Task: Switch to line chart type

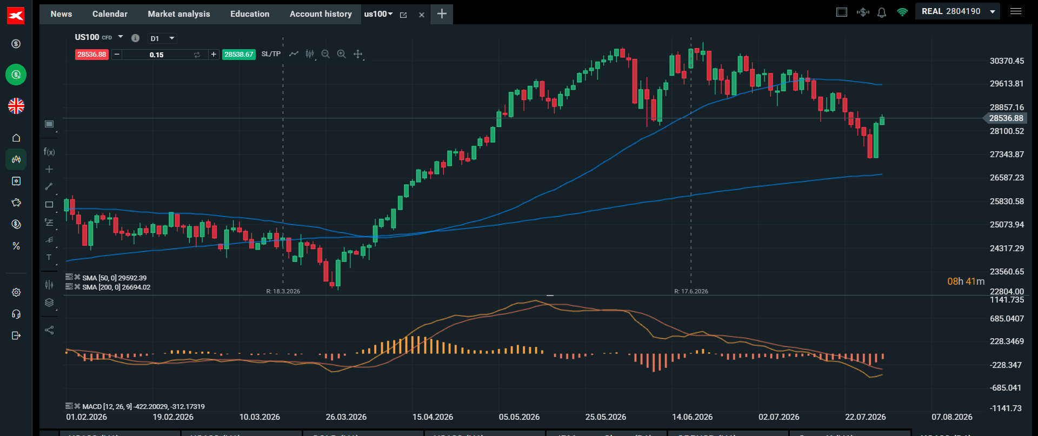Action: [x=294, y=54]
